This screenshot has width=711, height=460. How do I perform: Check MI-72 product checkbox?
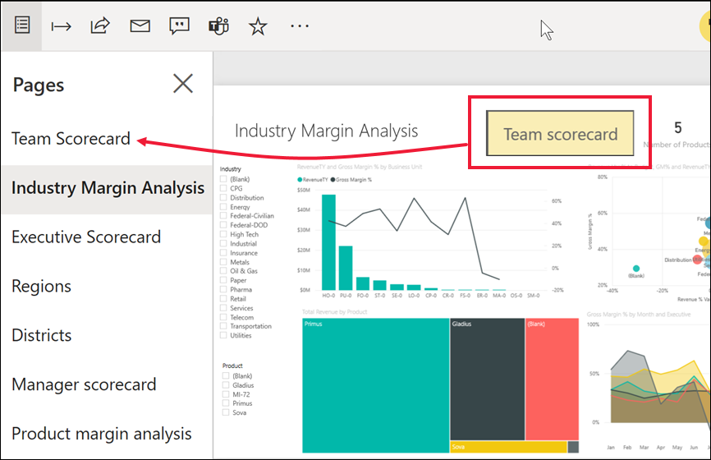pyautogui.click(x=226, y=394)
